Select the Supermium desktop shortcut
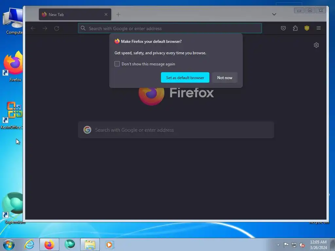This screenshot has width=335, height=251. click(x=13, y=208)
